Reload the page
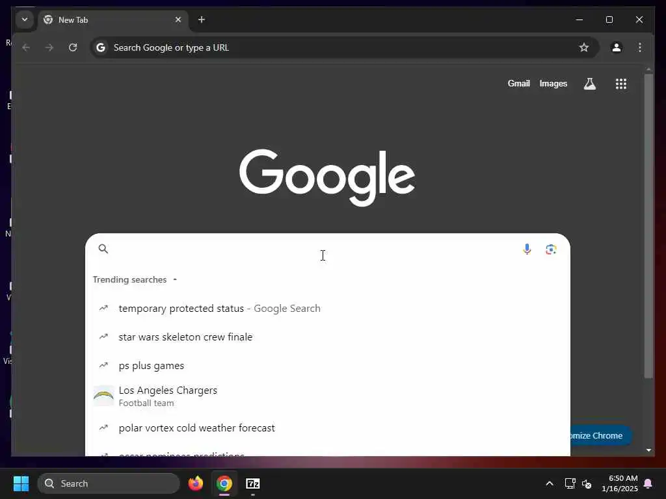This screenshot has height=499, width=666. point(73,47)
